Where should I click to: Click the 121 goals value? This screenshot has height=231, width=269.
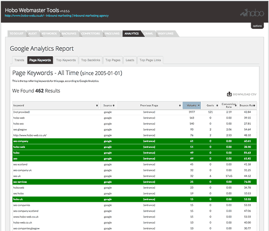pos(210,112)
